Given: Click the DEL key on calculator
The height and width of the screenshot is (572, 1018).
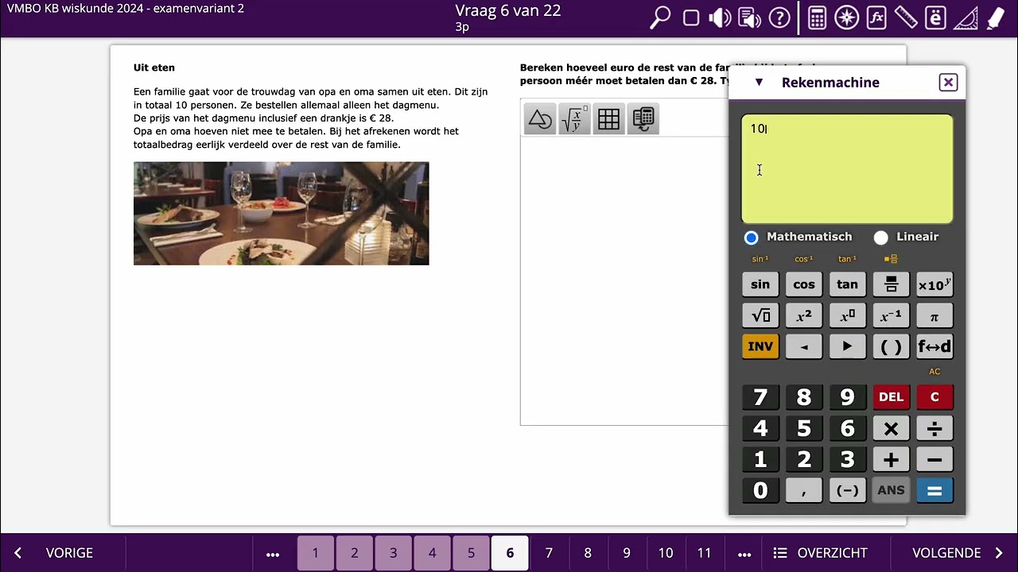Looking at the screenshot, I should point(891,397).
